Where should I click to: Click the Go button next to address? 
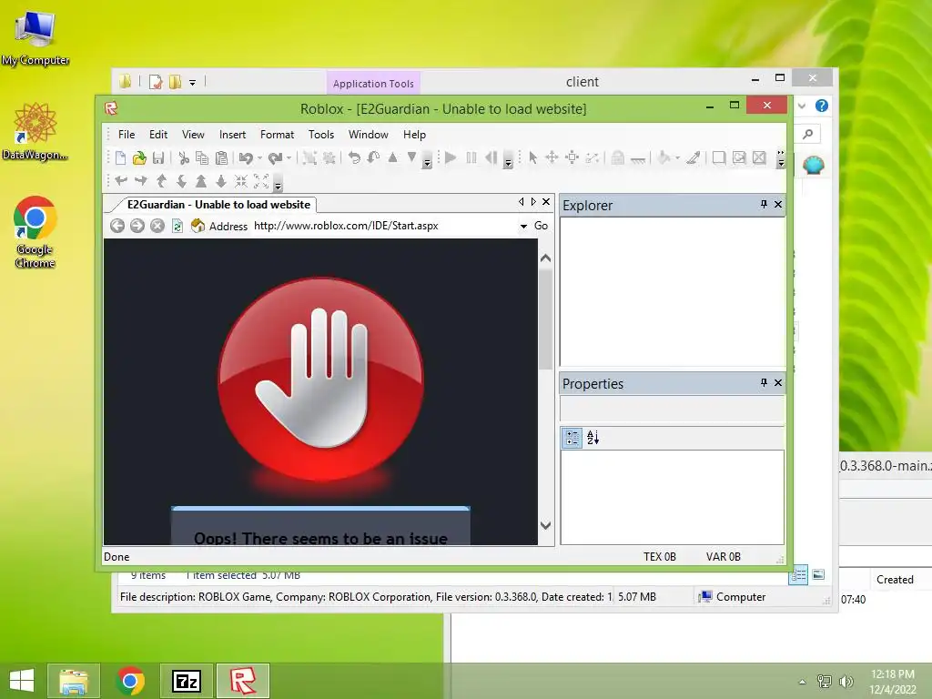pyautogui.click(x=541, y=226)
